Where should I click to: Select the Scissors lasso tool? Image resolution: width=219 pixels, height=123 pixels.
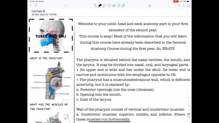[x=114, y=5]
